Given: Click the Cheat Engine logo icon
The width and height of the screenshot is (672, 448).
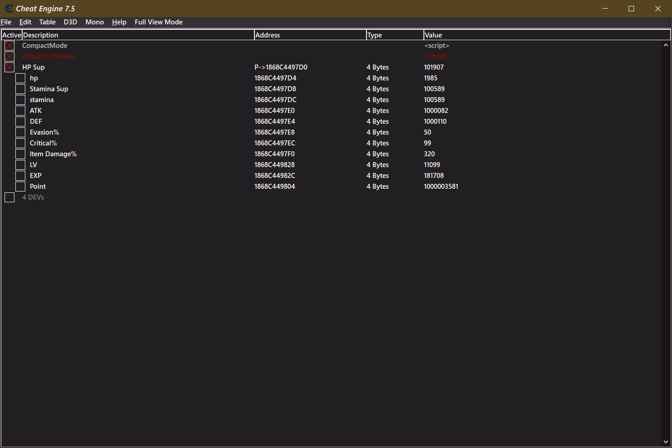Looking at the screenshot, I should click(x=9, y=9).
